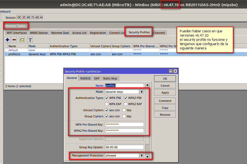Switch to the RADIUS tab

point(85,78)
